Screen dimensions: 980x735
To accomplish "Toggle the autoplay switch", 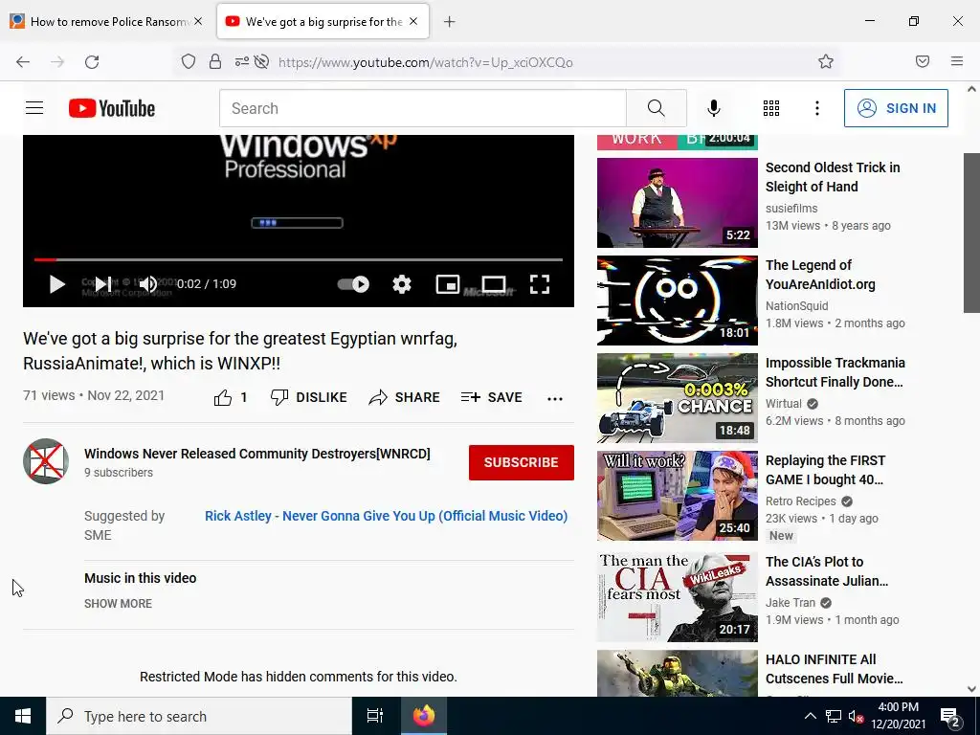I will (x=353, y=284).
